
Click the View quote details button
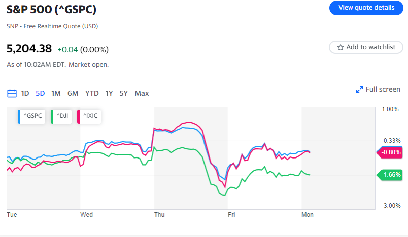pyautogui.click(x=366, y=8)
